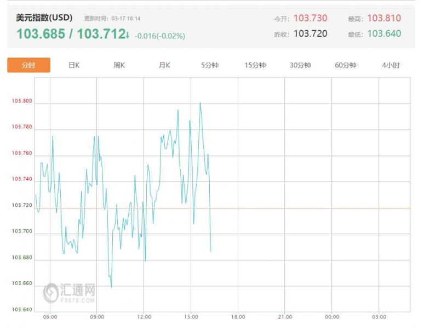Click the 今开 value 103.730
This screenshot has width=424, height=329.
coord(310,18)
